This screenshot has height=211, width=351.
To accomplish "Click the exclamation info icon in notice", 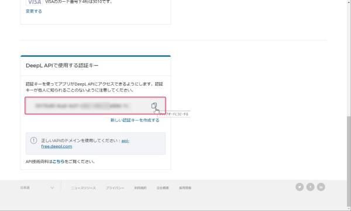I will [x=33, y=141].
